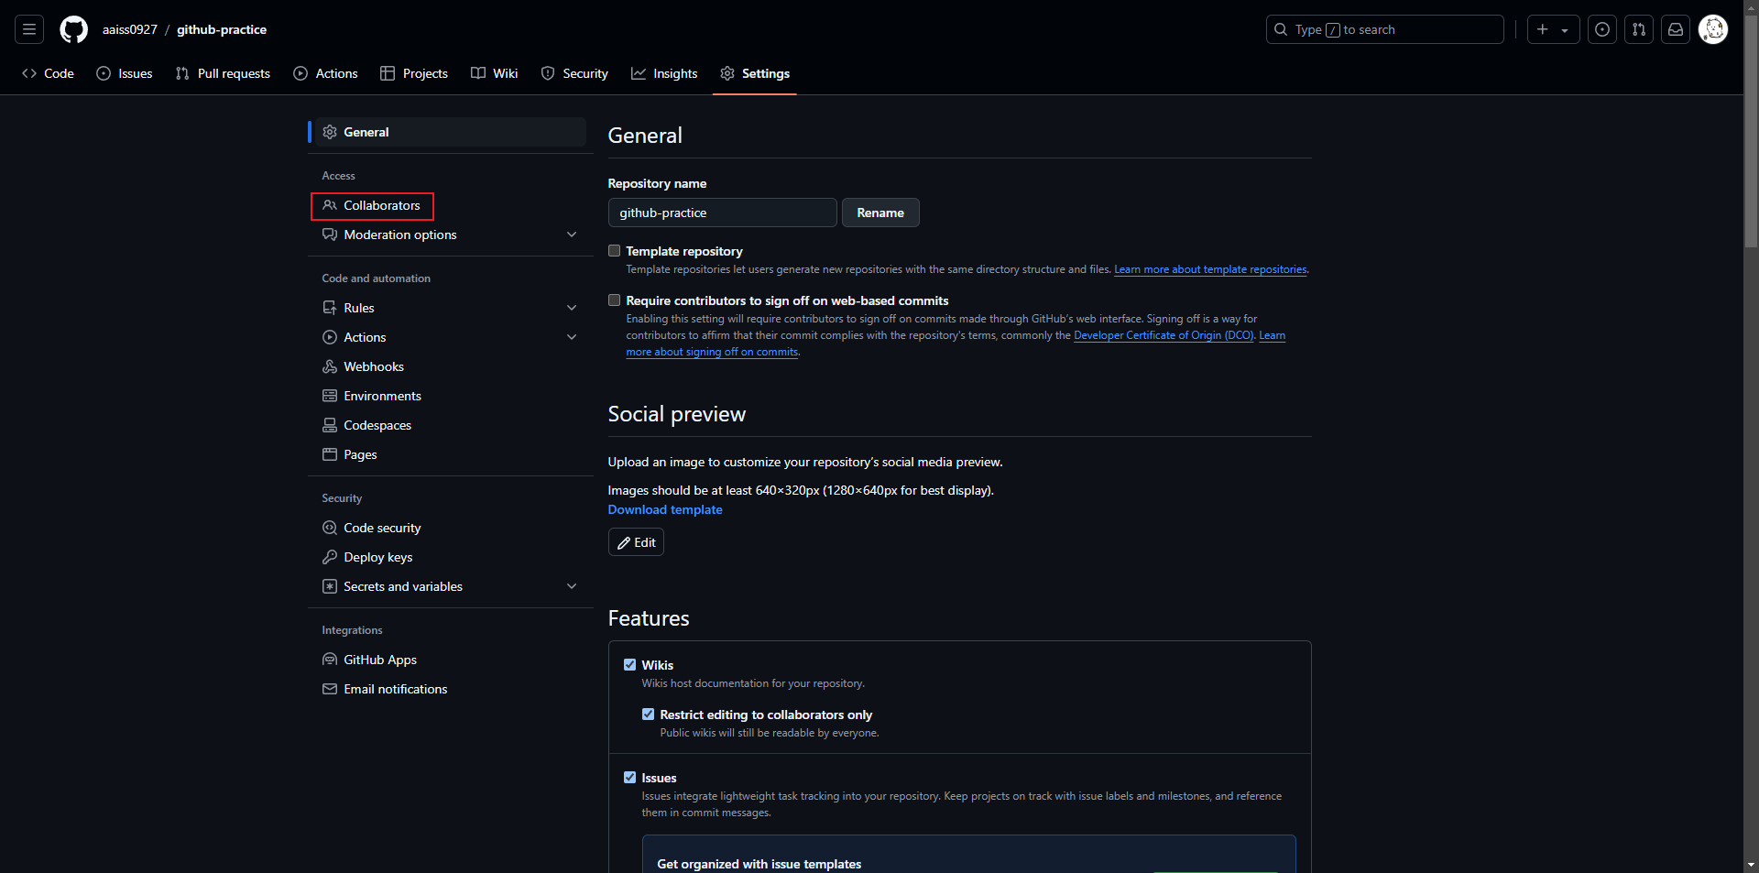
Task: Click the Rules sidebar icon
Action: [330, 308]
